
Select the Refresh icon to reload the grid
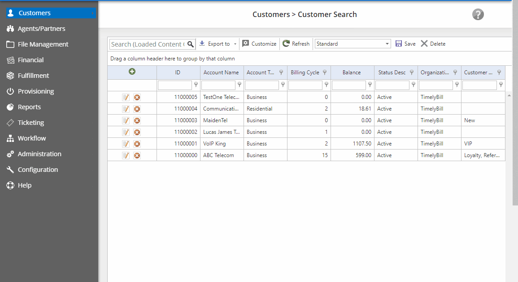286,43
